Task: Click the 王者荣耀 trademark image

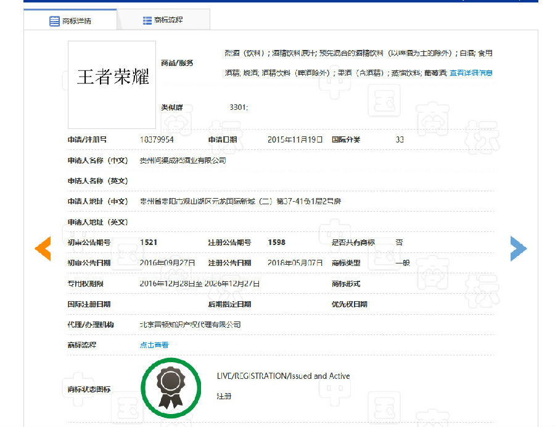Action: click(x=112, y=77)
